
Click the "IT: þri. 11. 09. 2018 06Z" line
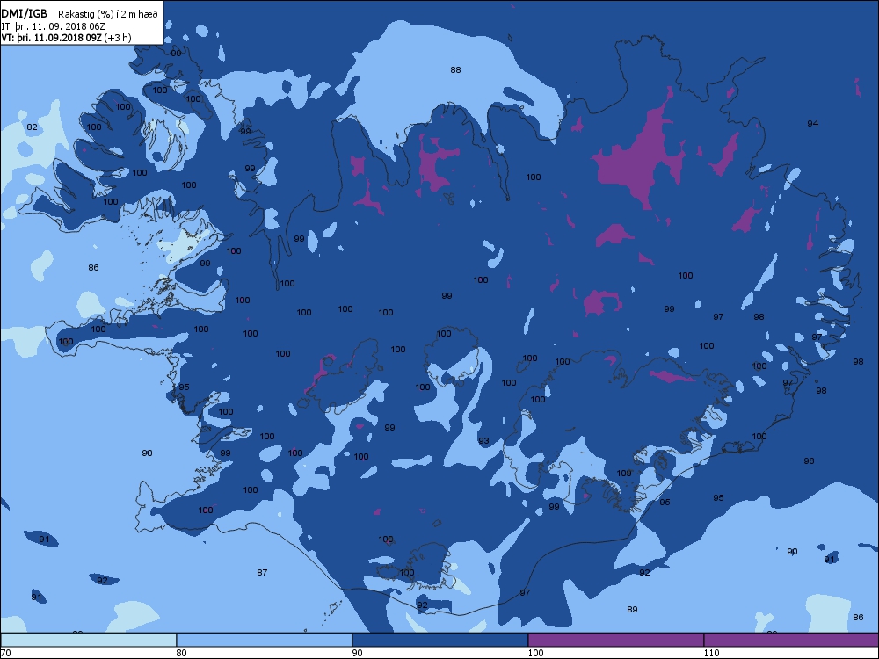[53, 25]
